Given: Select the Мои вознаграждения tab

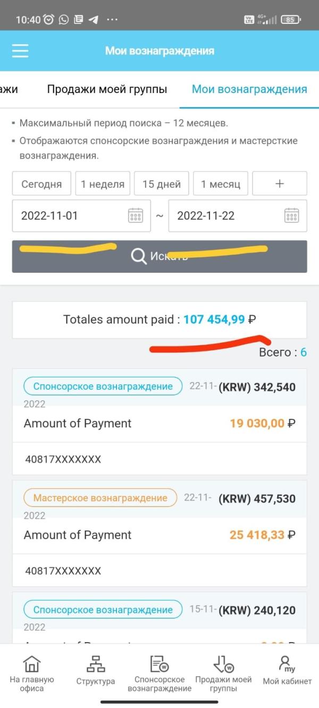Looking at the screenshot, I should point(249,89).
